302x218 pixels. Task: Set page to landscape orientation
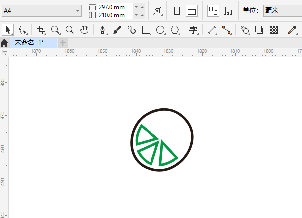[192, 11]
